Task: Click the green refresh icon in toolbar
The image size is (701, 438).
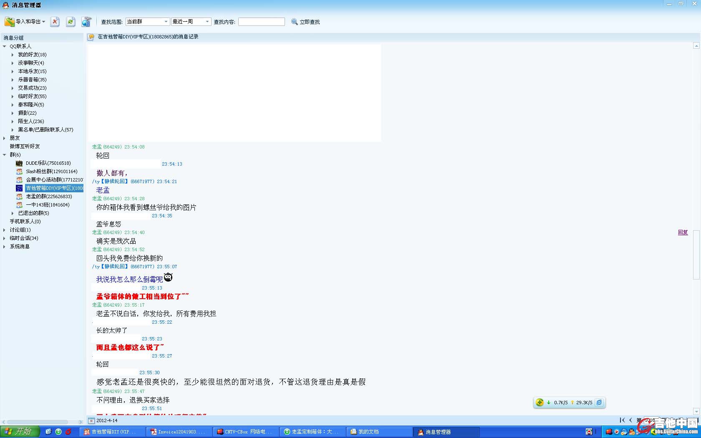Action: point(71,22)
